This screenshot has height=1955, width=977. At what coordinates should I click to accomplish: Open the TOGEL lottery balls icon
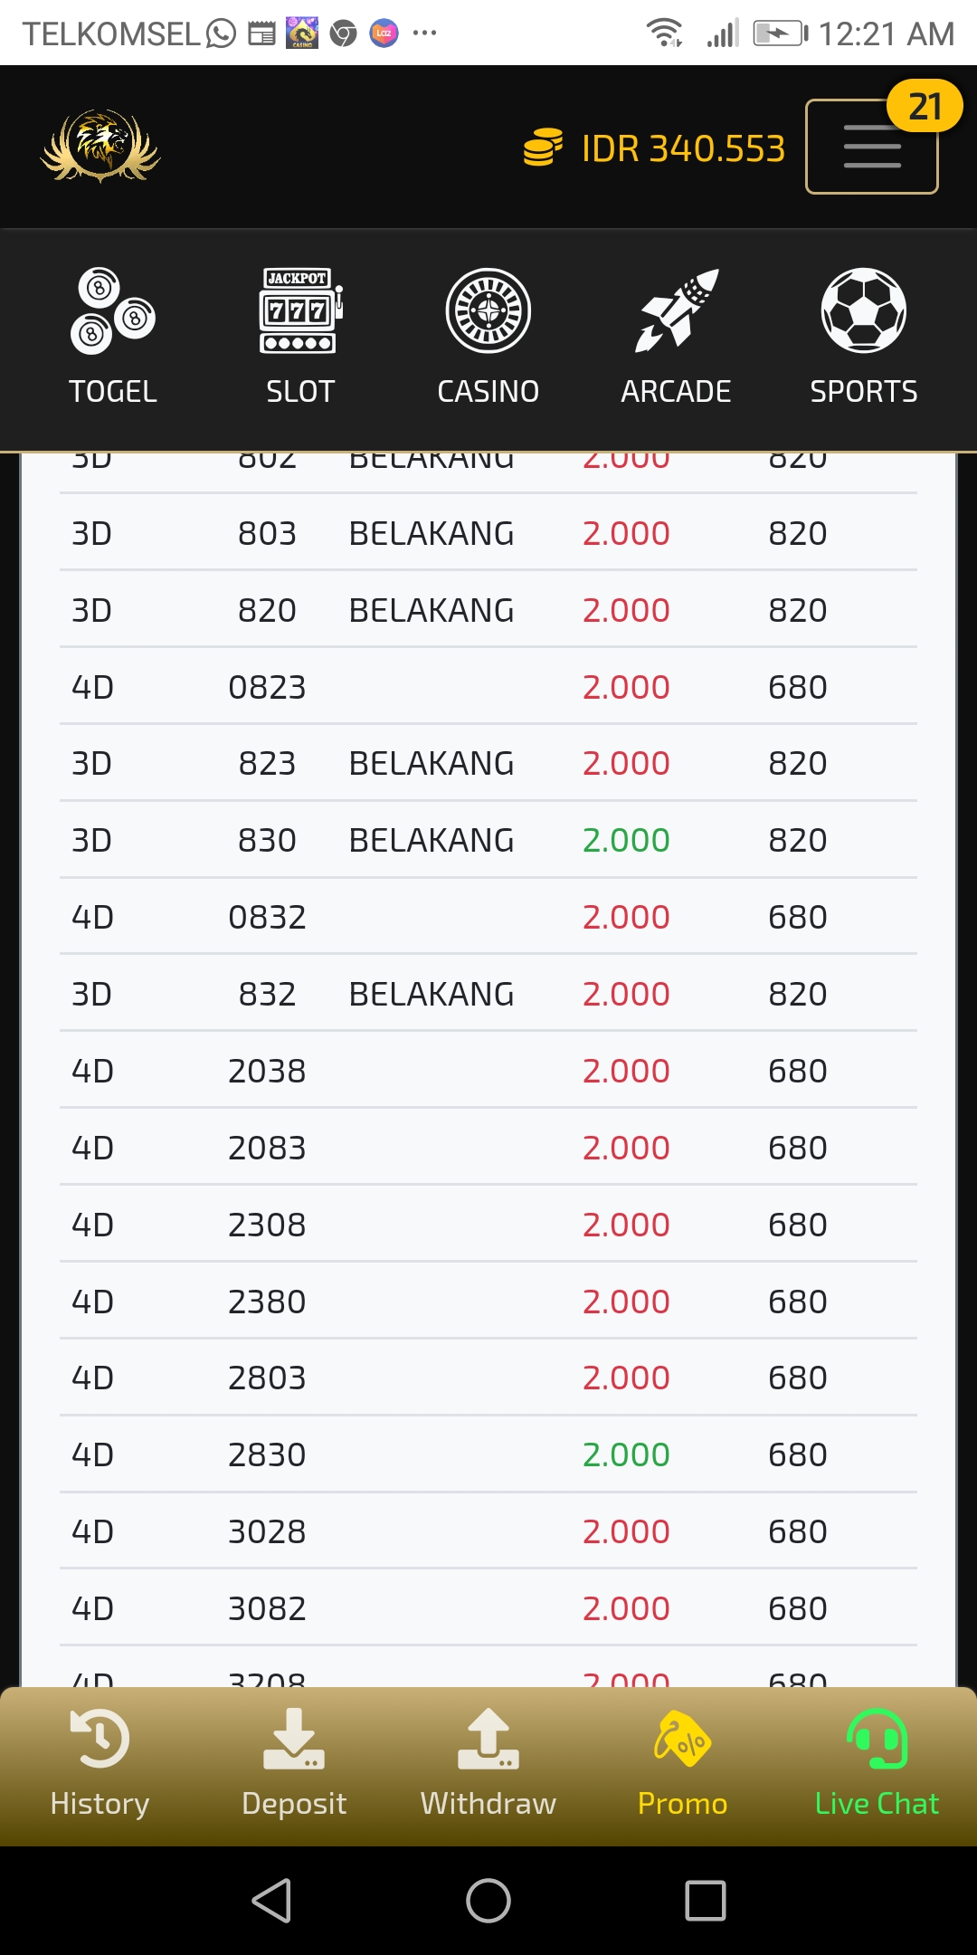click(113, 312)
